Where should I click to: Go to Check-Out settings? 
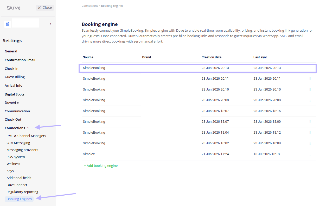pyautogui.click(x=13, y=120)
